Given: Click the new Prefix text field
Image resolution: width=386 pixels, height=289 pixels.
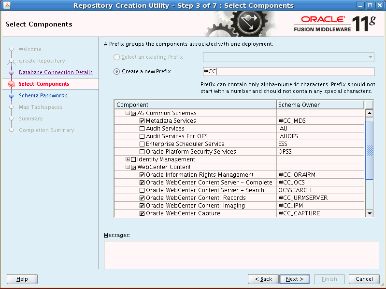Looking at the screenshot, I should (288, 71).
